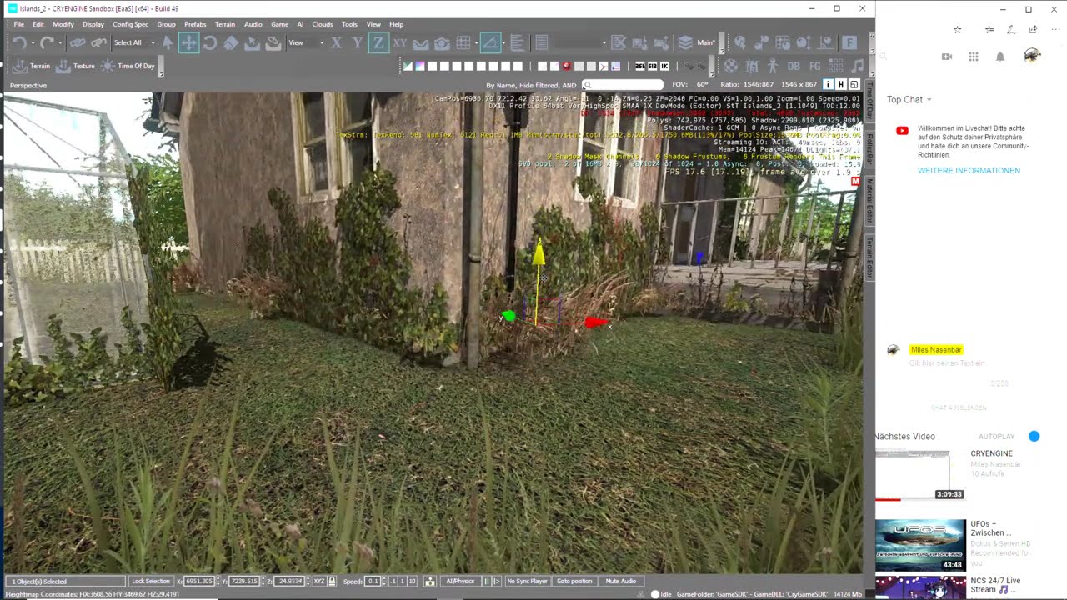Click the Lock Selection button

click(x=151, y=581)
